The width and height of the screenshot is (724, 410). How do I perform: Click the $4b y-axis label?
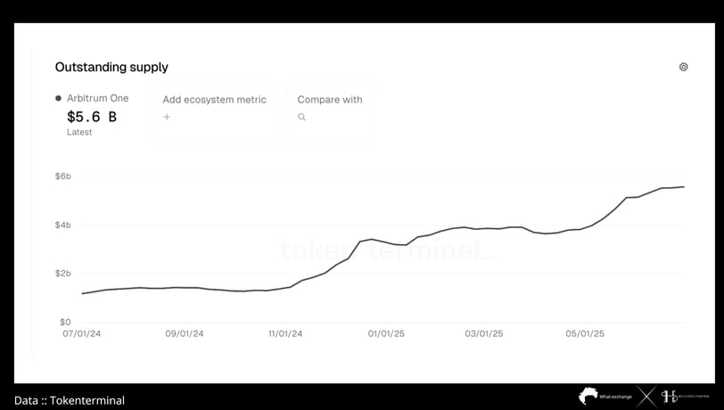pyautogui.click(x=63, y=225)
